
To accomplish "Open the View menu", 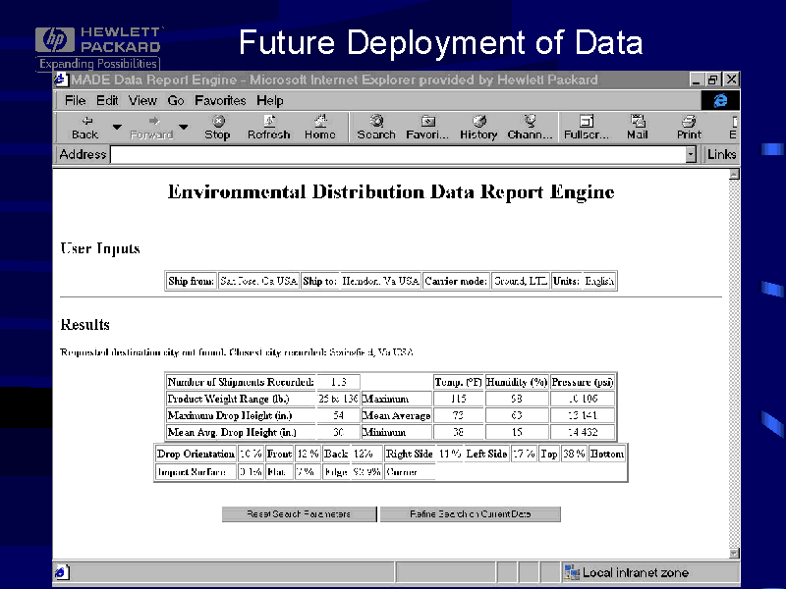I will (142, 100).
